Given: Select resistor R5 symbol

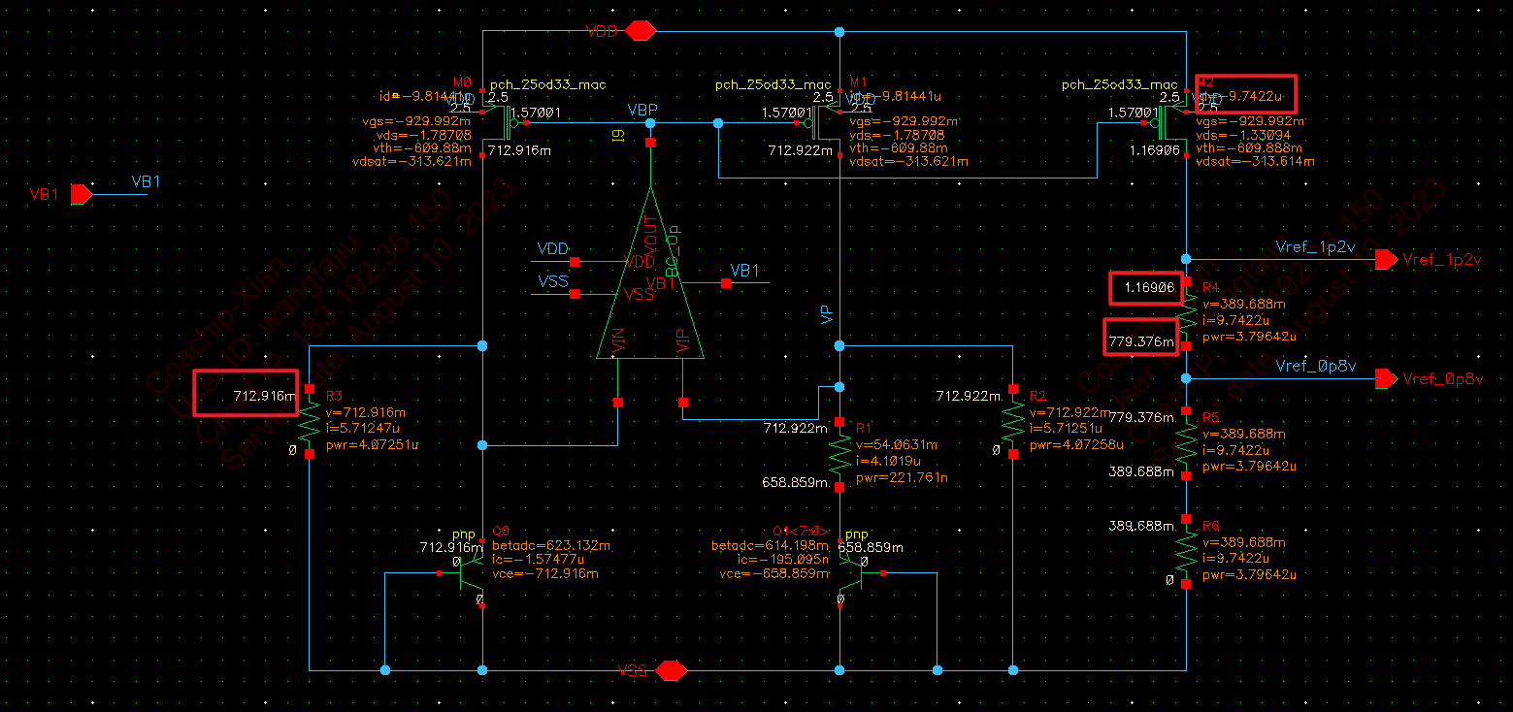Looking at the screenshot, I should [1187, 441].
